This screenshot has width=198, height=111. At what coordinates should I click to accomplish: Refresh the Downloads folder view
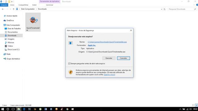coord(165,9)
